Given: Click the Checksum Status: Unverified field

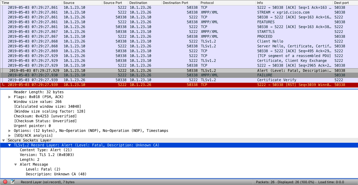Looking at the screenshot, I should pos(45,121).
